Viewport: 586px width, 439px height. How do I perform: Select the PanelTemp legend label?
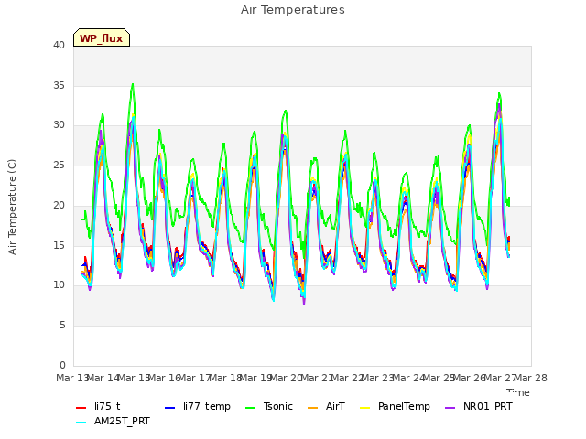404,406
